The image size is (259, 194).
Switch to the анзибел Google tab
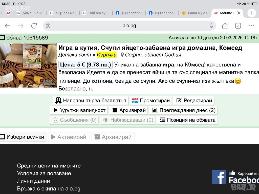coord(63,13)
